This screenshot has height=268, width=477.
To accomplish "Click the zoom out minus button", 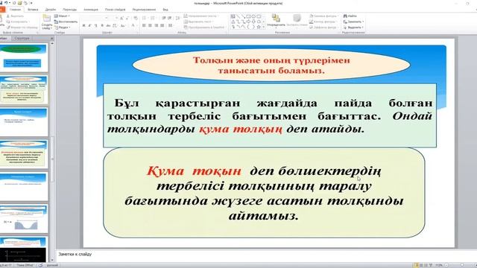I will tap(446, 265).
